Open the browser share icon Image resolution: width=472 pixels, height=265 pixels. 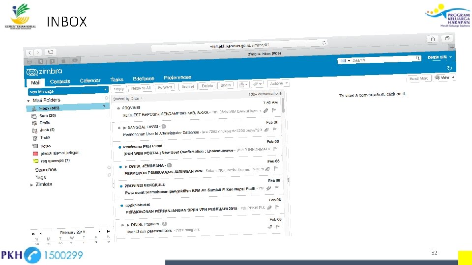(433, 38)
